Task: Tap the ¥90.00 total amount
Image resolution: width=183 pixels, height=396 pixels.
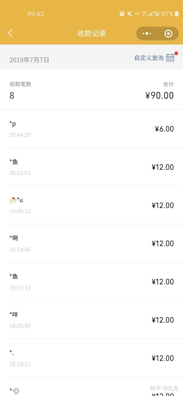Action: click(160, 95)
